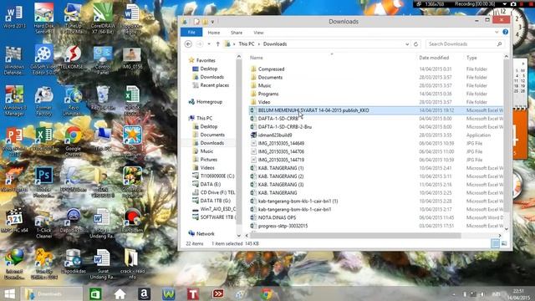535x301 pixels.
Task: Open Explorer Help with the question mark
Action: click(505, 32)
